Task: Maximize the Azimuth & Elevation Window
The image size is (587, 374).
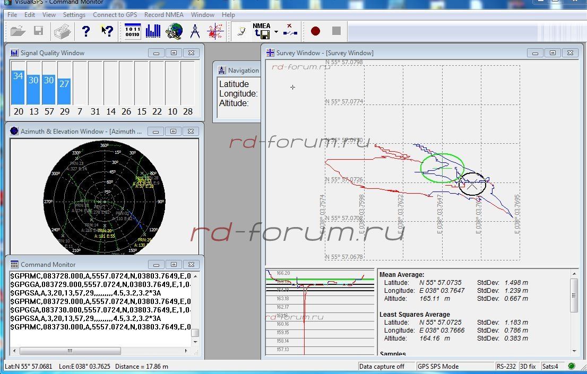Action: 174,131
